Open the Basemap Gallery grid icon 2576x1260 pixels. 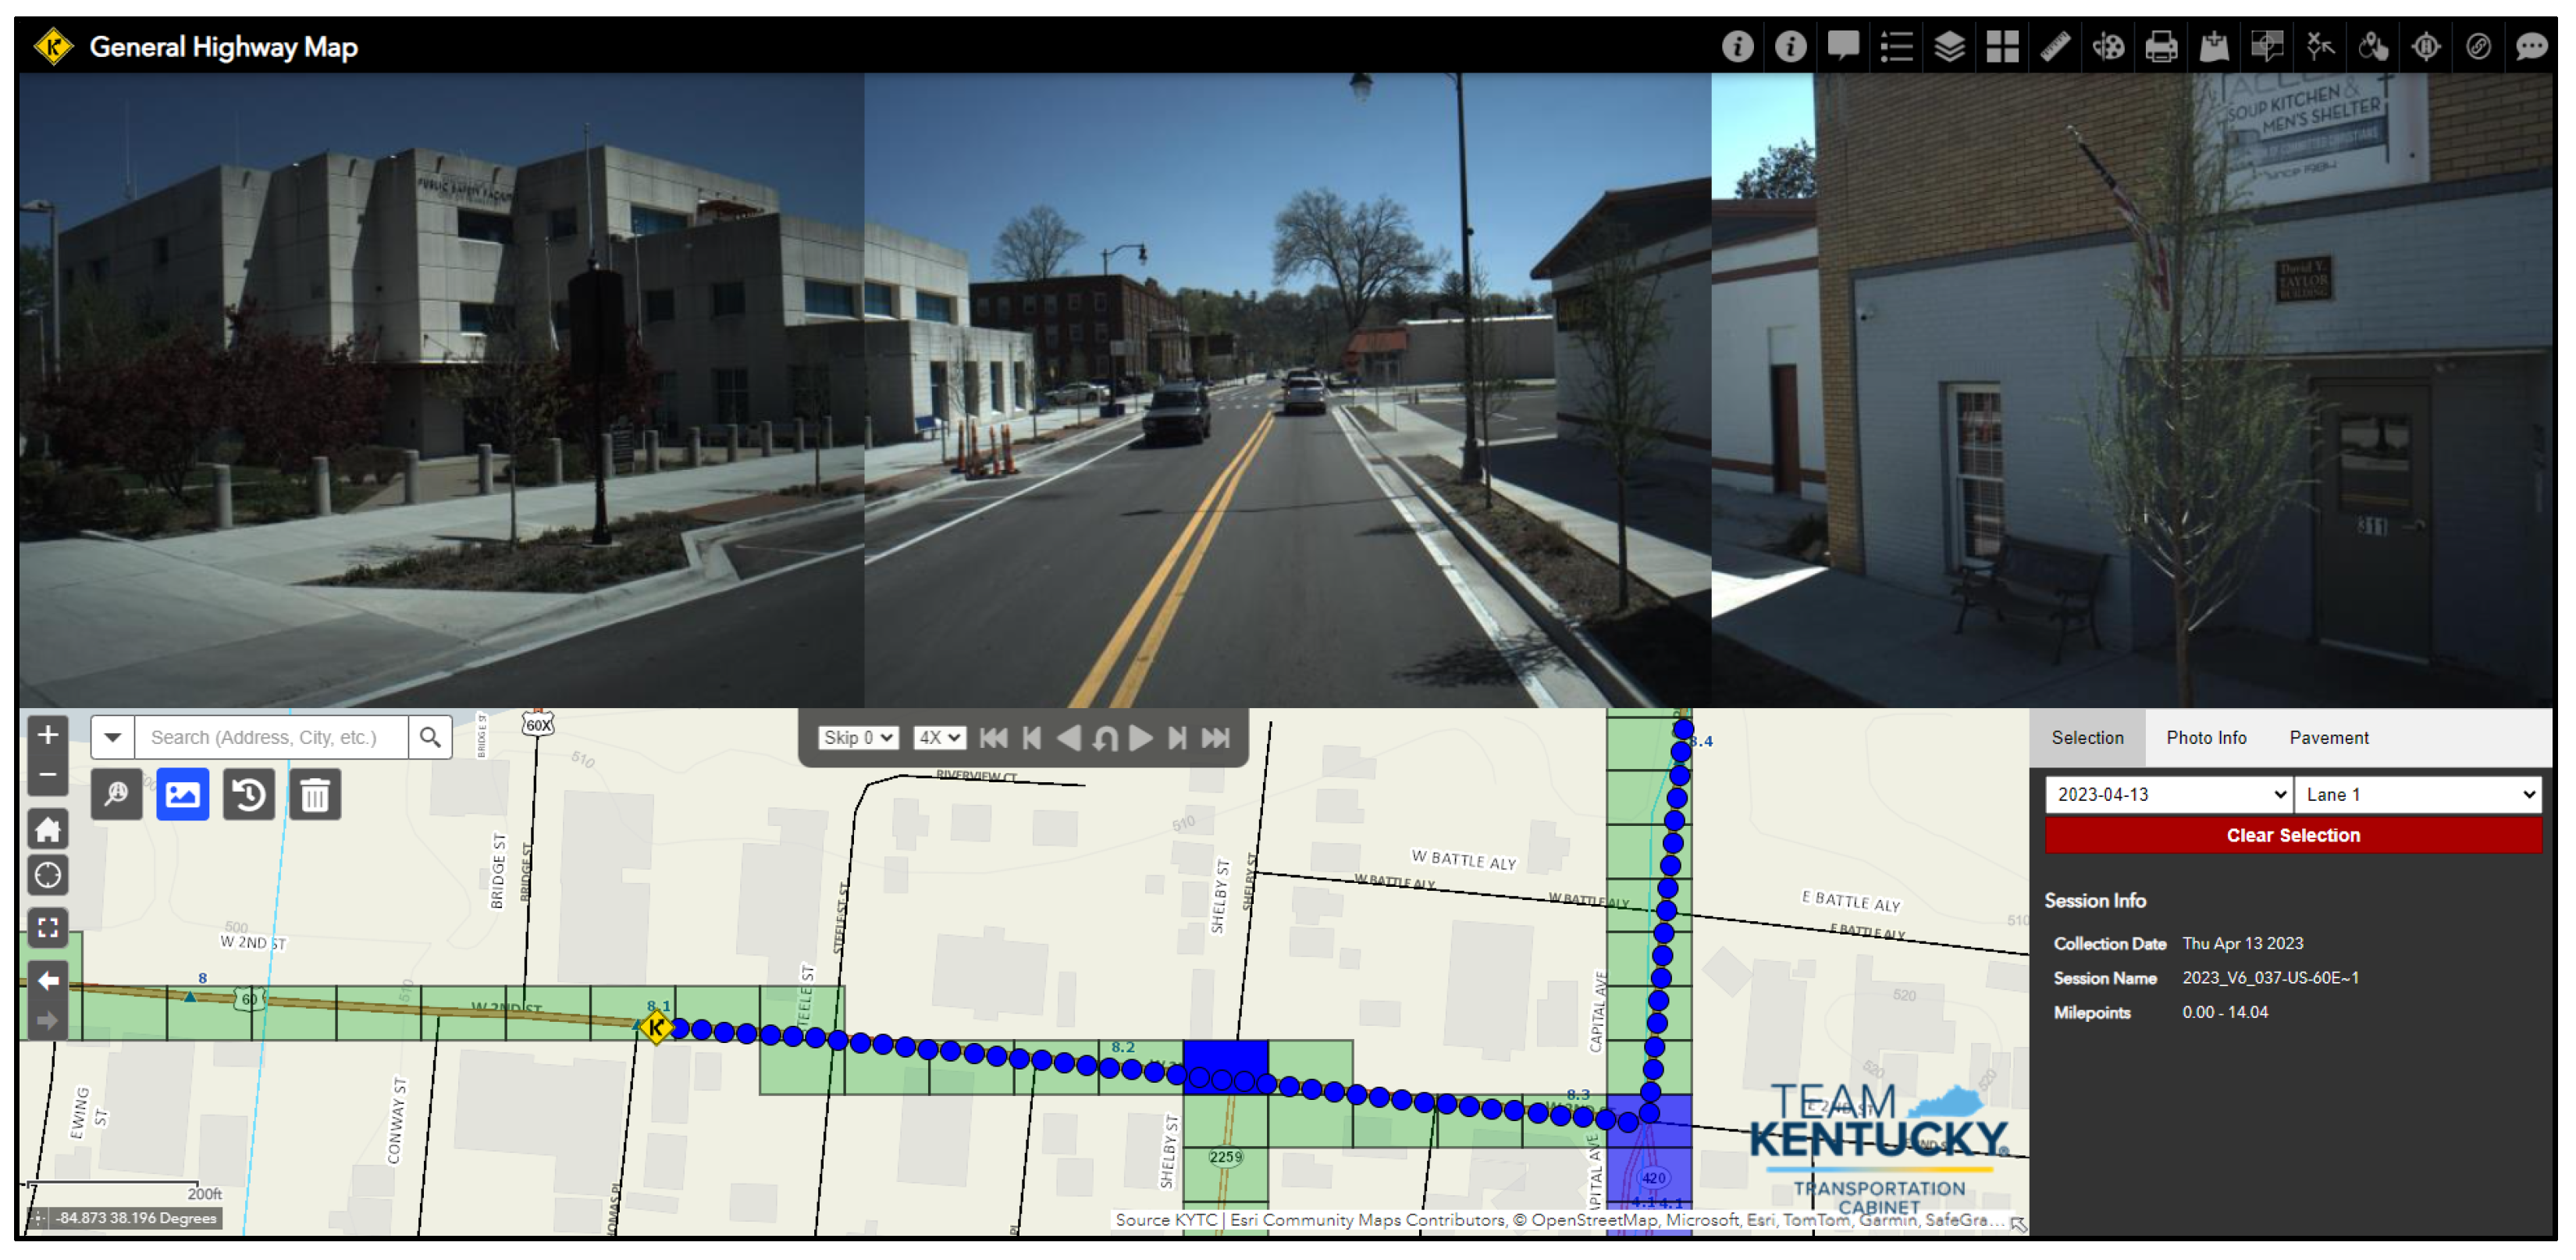coord(2002,47)
